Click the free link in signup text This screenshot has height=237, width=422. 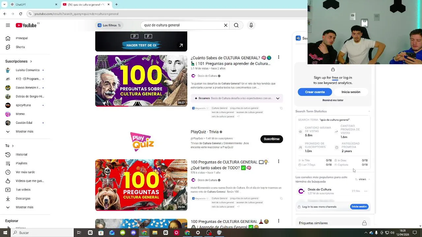click(335, 78)
